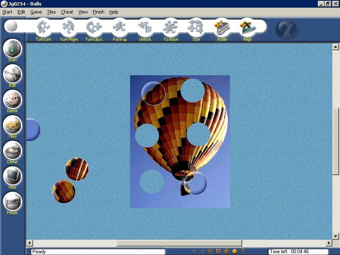Click the vertical scrollbar down arrow
Image resolution: width=340 pixels, height=255 pixels.
click(335, 236)
